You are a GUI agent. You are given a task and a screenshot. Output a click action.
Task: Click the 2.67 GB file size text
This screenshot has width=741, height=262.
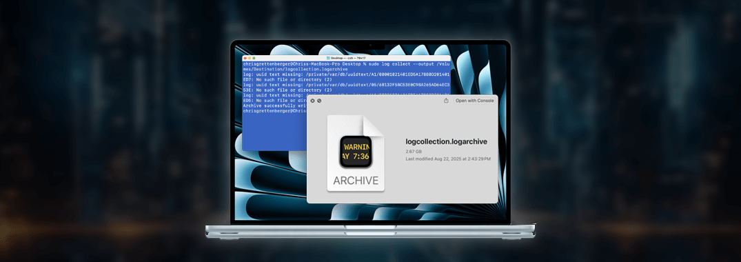click(414, 151)
